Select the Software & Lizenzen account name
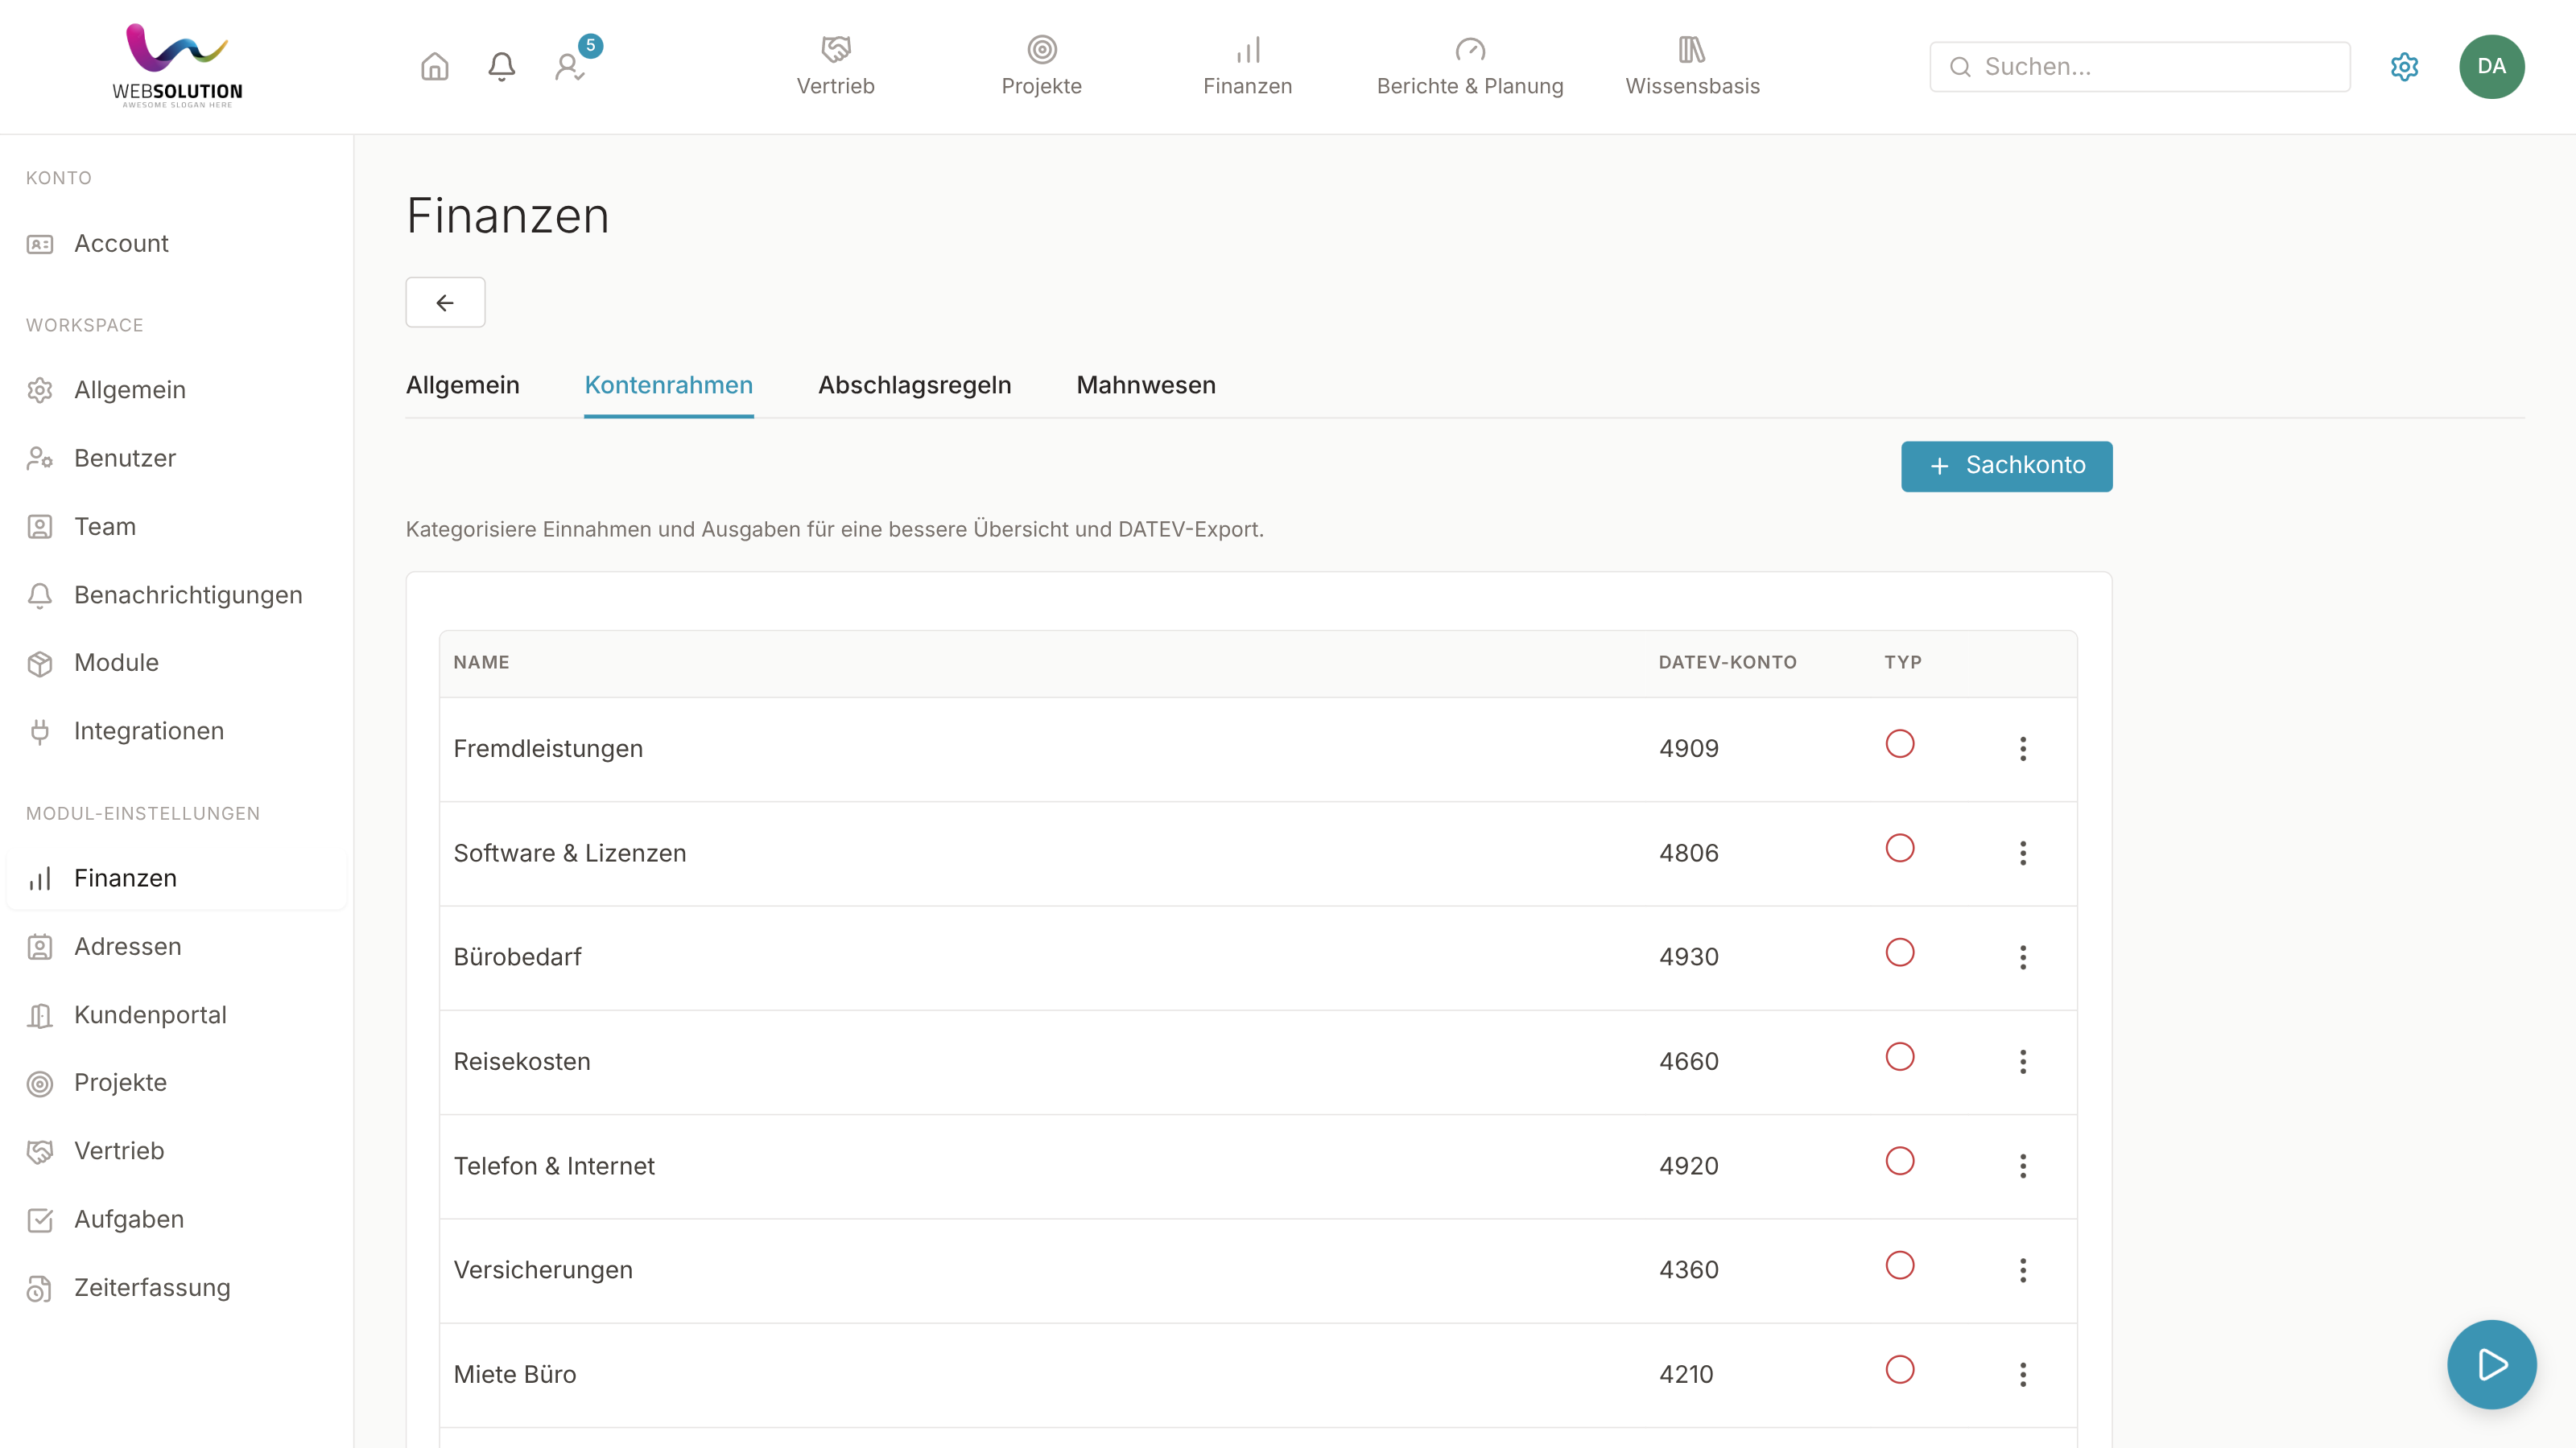The width and height of the screenshot is (2576, 1448). 570,854
